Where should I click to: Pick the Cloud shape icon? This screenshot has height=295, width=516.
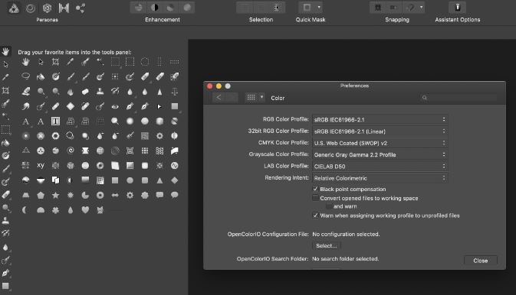pos(145,195)
